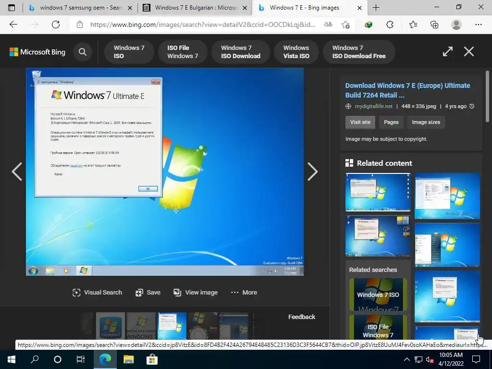
Task: Add this page to favorites star icon
Action: coord(345,25)
